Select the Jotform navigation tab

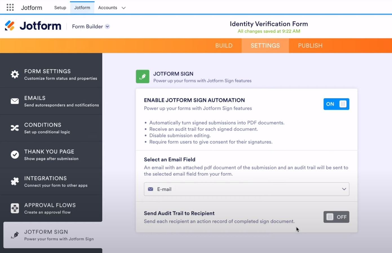pyautogui.click(x=82, y=8)
